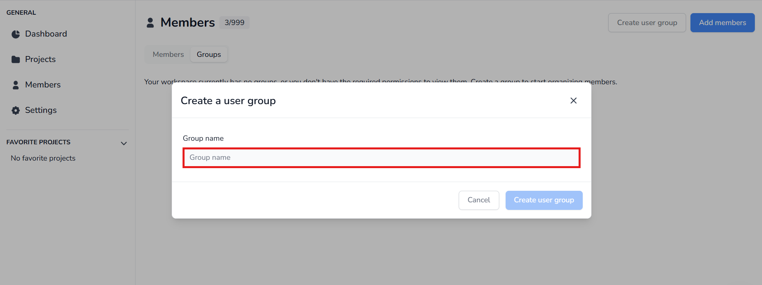Image resolution: width=762 pixels, height=285 pixels.
Task: Click the person icon beside Members heading
Action: tap(150, 23)
